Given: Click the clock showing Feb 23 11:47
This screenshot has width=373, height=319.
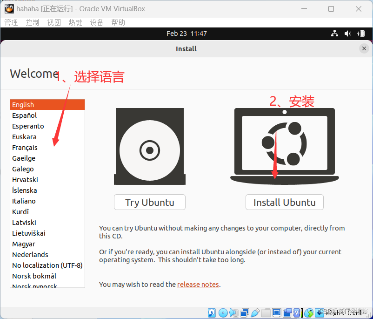Looking at the screenshot, I should tap(186, 33).
